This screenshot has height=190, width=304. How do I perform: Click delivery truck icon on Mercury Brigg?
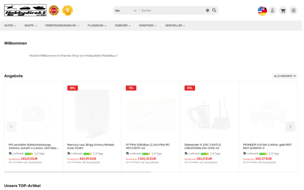pos(69,154)
